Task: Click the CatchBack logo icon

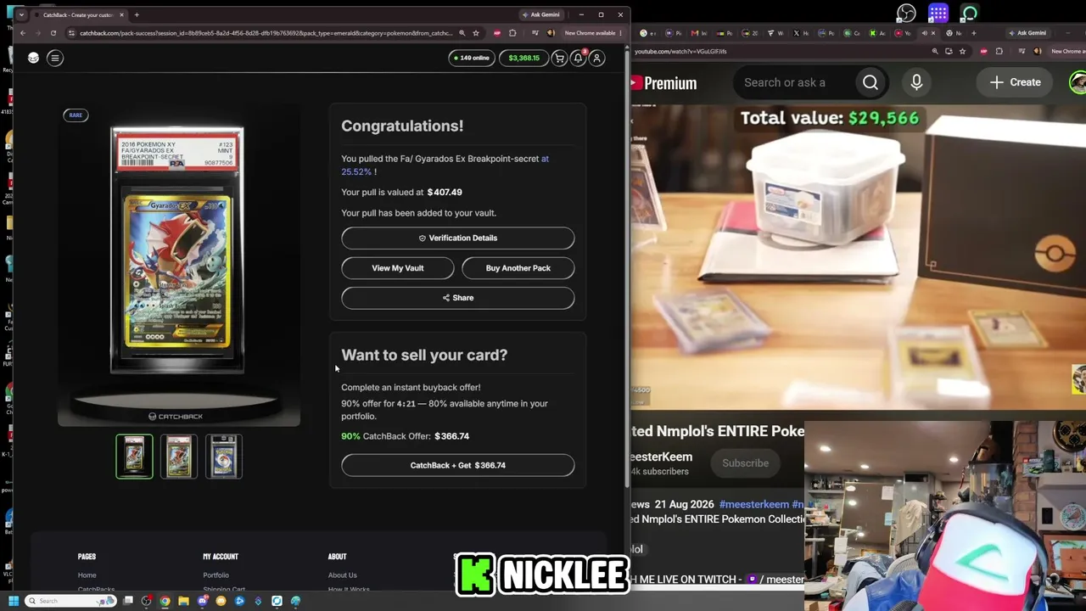Action: click(33, 58)
